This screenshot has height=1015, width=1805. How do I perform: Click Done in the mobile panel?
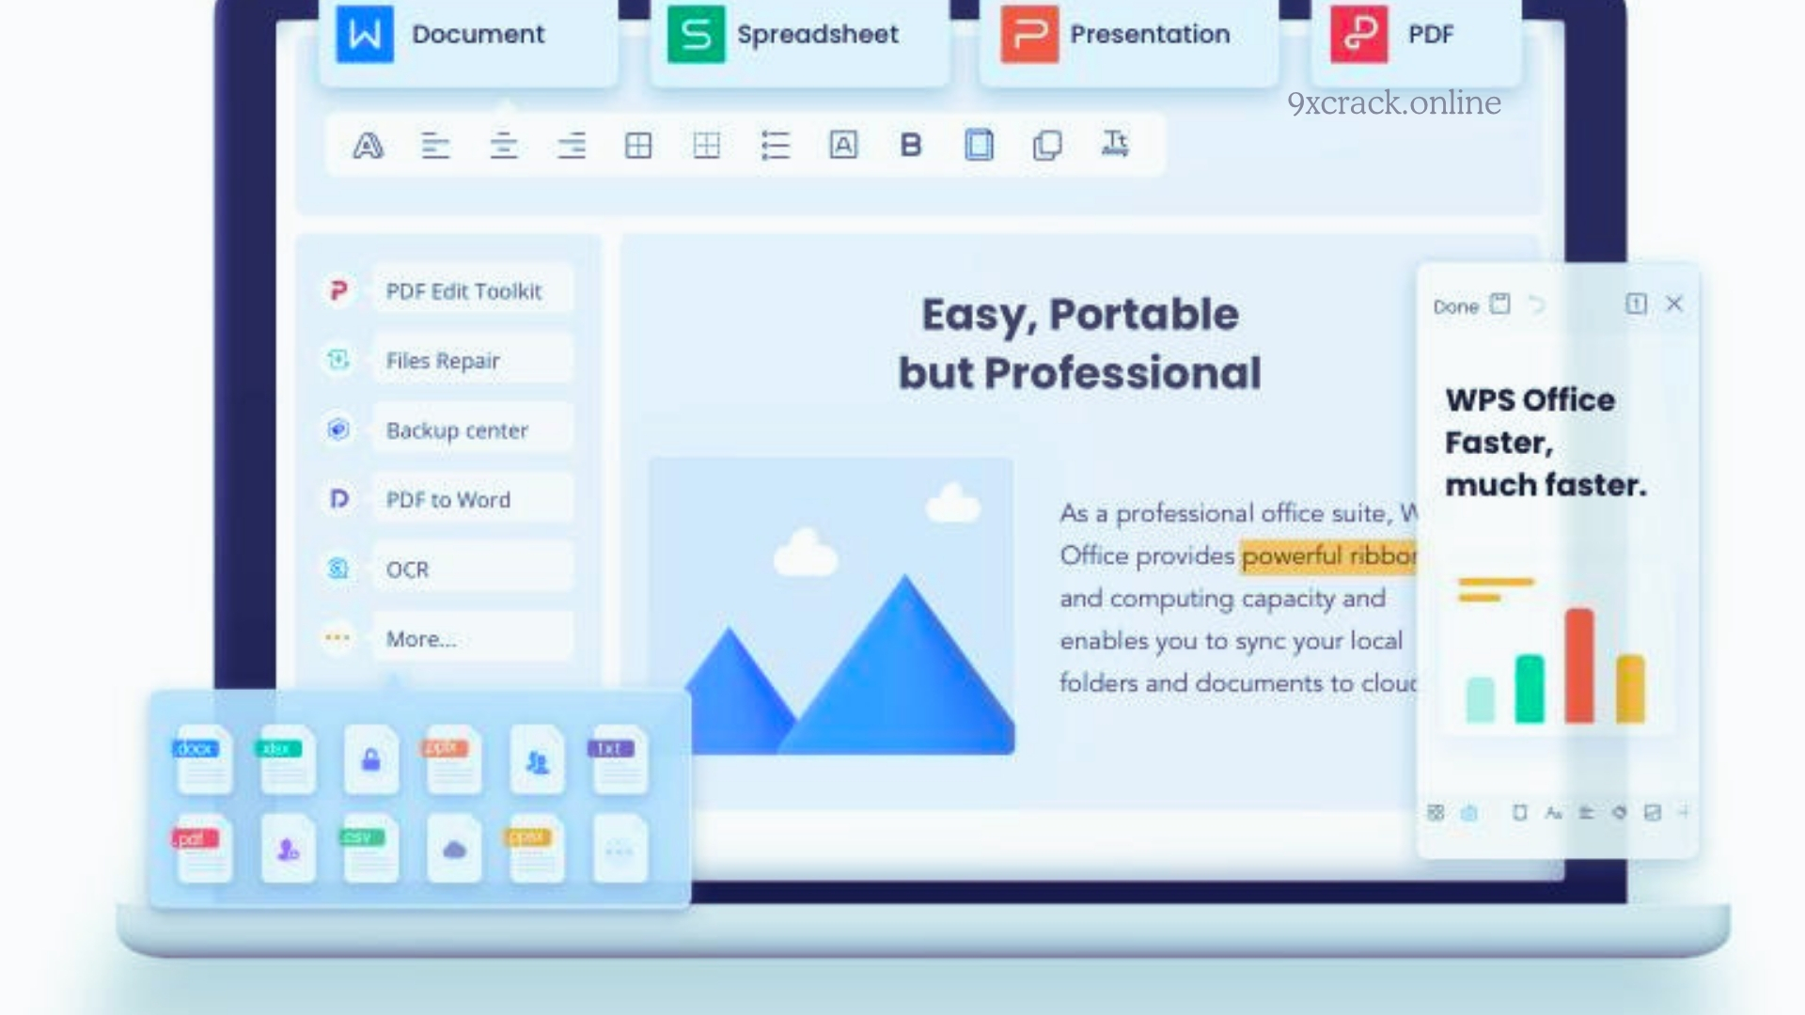pyautogui.click(x=1455, y=306)
